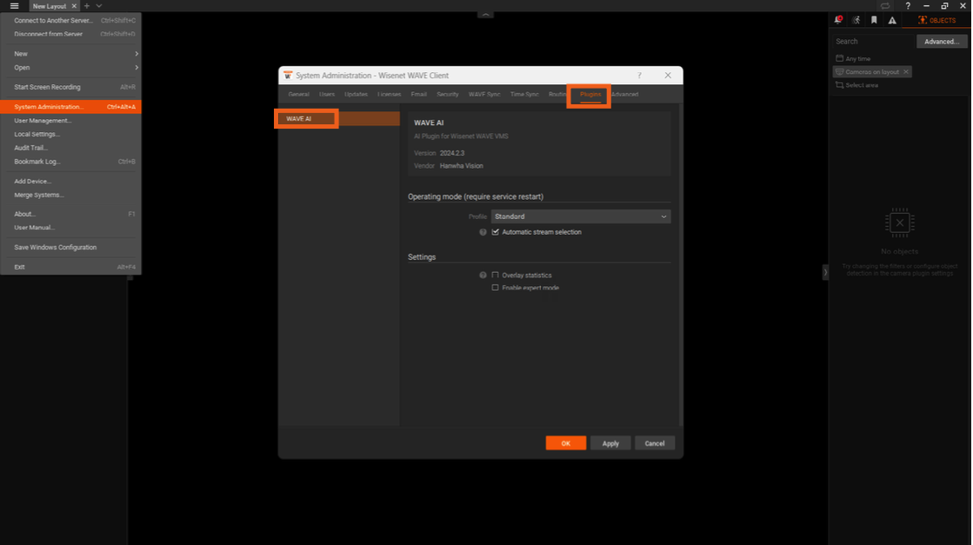
Task: Click the connection sync icon in the title bar
Action: (885, 5)
